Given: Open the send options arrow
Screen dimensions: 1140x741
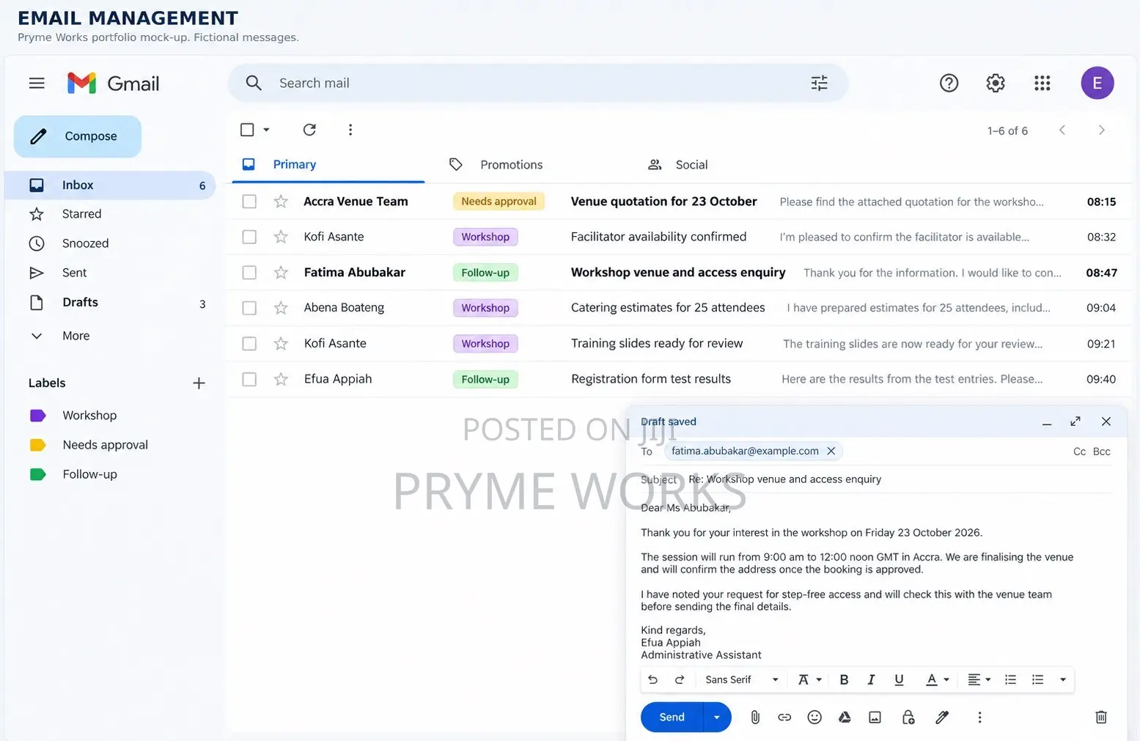Looking at the screenshot, I should [x=717, y=718].
